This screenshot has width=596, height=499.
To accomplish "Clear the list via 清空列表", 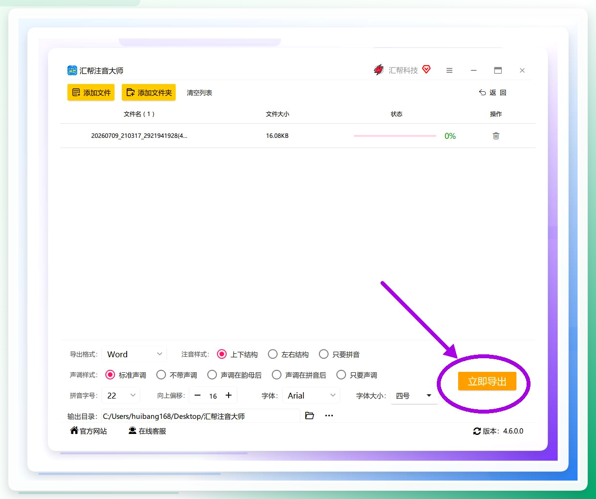I will point(199,93).
